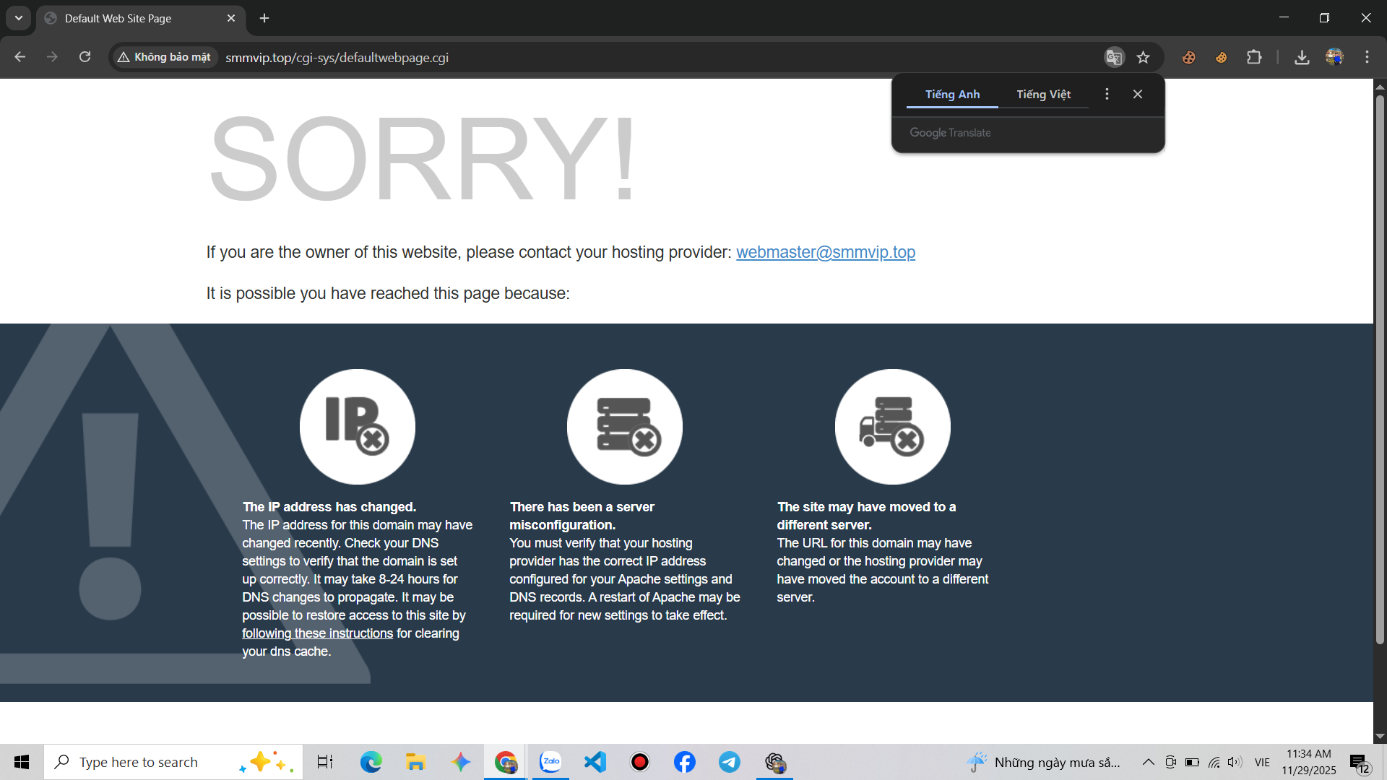Click the Không bảo mật security chip

point(165,57)
